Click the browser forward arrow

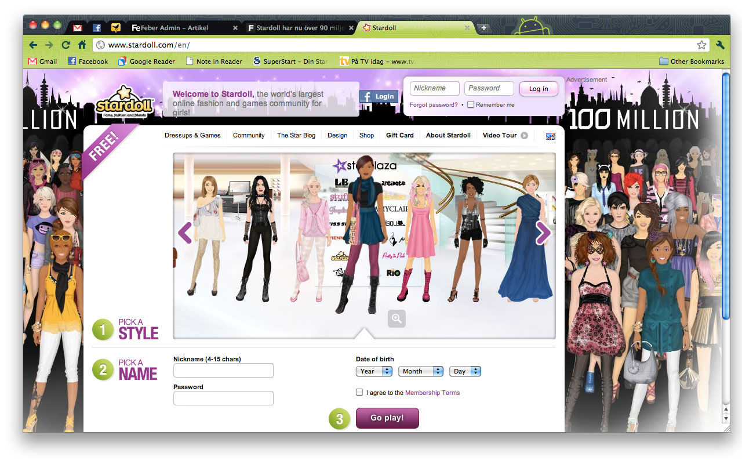(x=49, y=45)
